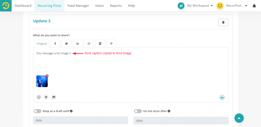Click the add image icon

coord(54,97)
